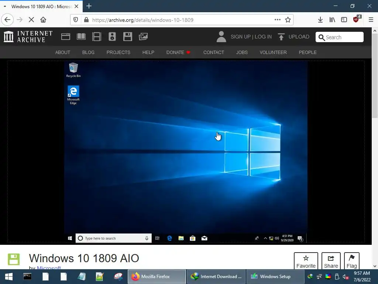Switch to Mozilla Firefox taskbar button

pyautogui.click(x=157, y=277)
